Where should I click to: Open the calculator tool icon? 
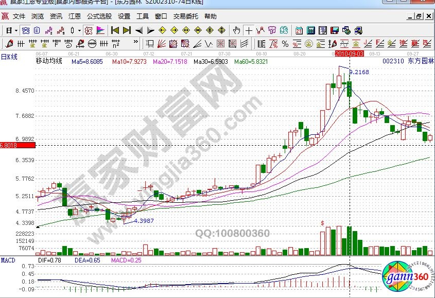point(310,30)
